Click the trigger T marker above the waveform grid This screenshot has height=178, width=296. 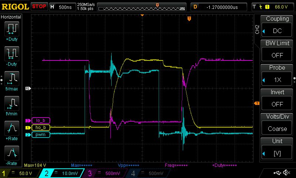(189, 19)
